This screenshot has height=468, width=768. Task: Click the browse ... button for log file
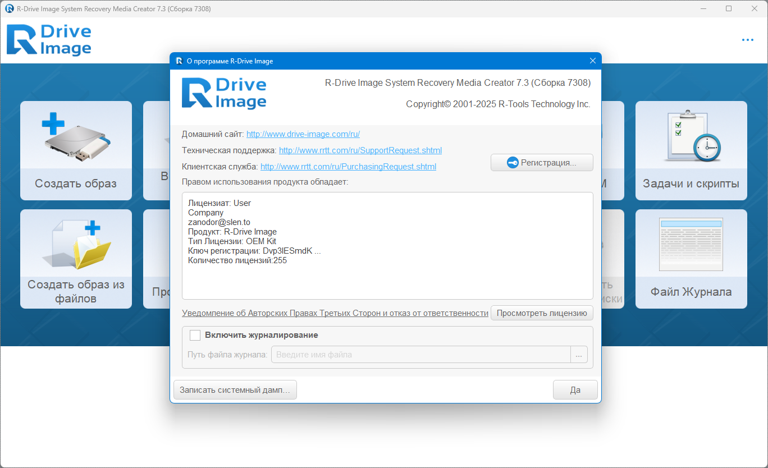coord(579,355)
